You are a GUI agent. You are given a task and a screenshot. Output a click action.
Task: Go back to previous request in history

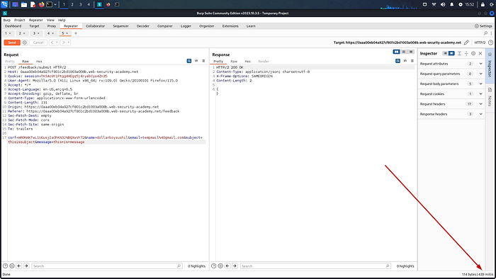click(52, 42)
